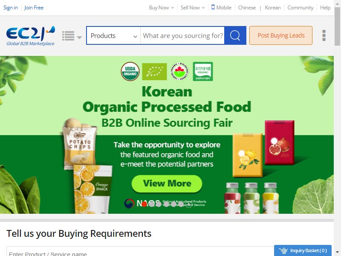Click 'Tell us your Buying Requirements' heading

tap(79, 233)
